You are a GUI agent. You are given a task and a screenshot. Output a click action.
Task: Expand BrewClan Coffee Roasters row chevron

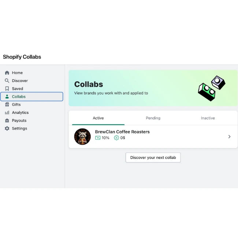229,137
